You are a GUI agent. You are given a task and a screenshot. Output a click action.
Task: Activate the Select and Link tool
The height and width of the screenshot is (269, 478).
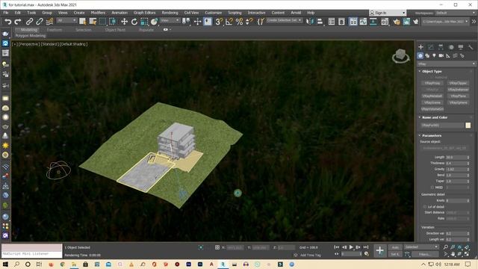pos(29,22)
